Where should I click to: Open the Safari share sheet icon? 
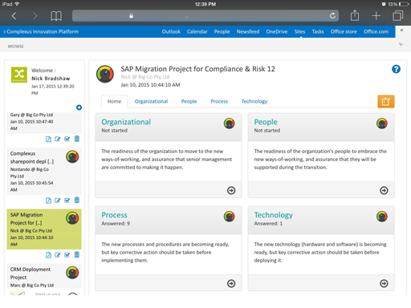(x=355, y=15)
